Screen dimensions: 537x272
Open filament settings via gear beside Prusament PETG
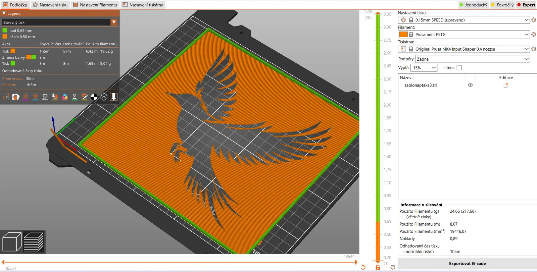[x=534, y=35]
